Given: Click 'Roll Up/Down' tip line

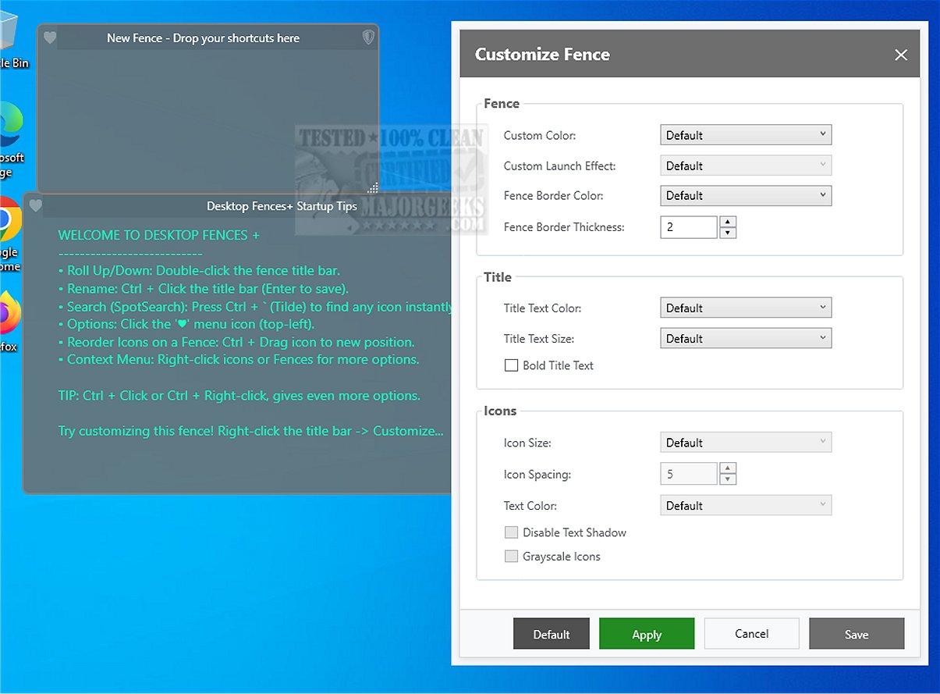Looking at the screenshot, I should pyautogui.click(x=199, y=271).
